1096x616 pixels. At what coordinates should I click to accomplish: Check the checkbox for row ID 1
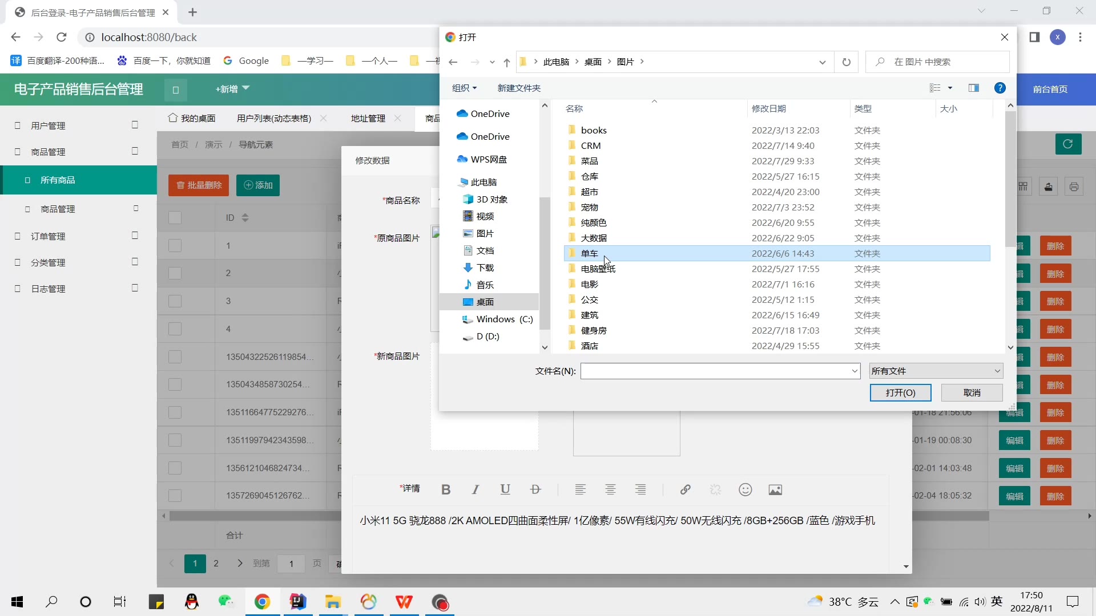(175, 246)
